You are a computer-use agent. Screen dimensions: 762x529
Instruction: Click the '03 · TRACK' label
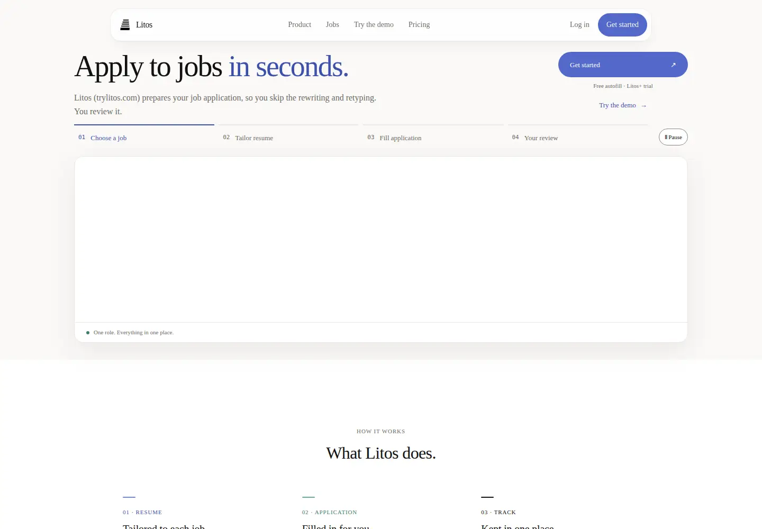click(498, 512)
